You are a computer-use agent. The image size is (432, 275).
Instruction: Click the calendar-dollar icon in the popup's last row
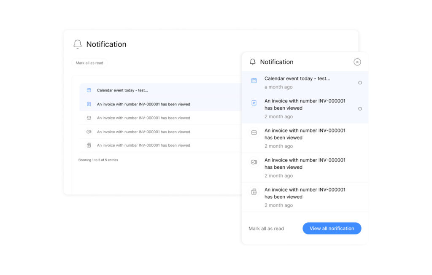254,191
